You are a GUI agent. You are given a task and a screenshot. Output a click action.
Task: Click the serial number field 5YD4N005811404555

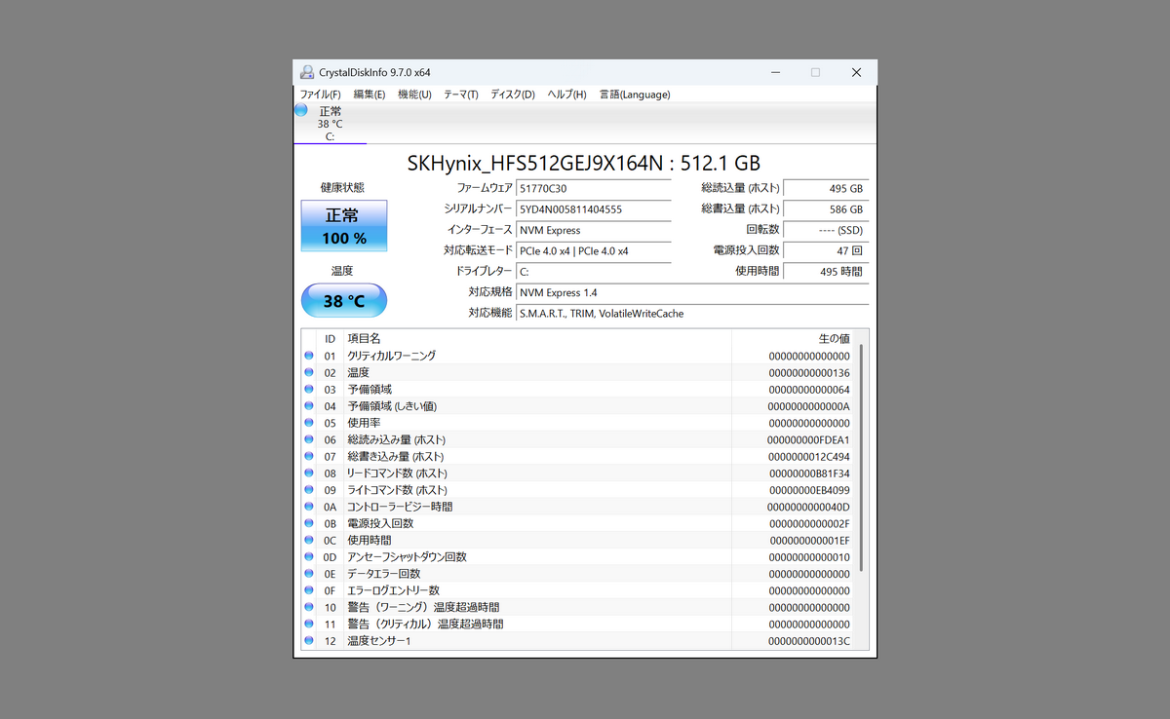[x=594, y=209]
